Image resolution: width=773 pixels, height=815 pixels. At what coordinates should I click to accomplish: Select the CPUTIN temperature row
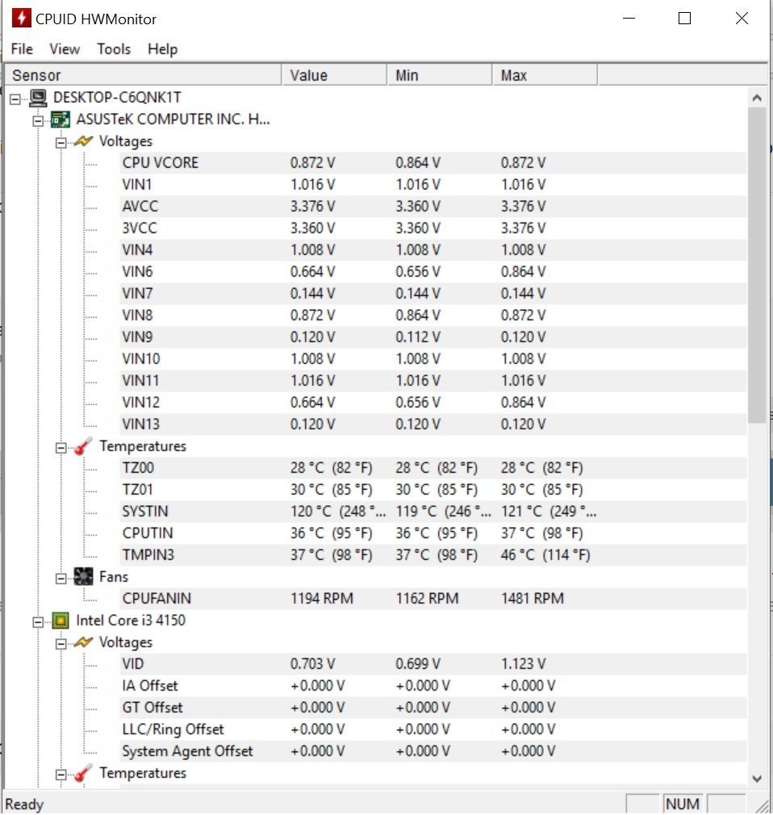[x=433, y=533]
